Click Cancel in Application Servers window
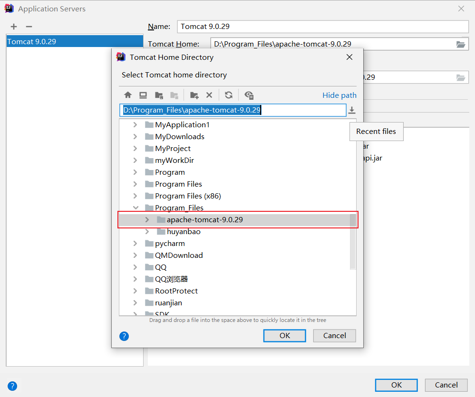Screen dimensions: 475x397 pyautogui.click(x=446, y=385)
